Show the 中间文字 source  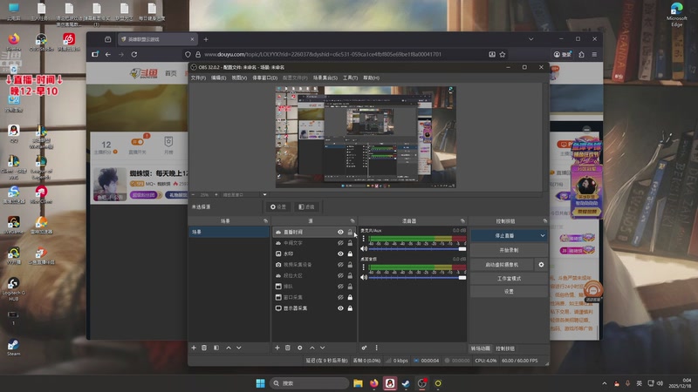coord(340,243)
